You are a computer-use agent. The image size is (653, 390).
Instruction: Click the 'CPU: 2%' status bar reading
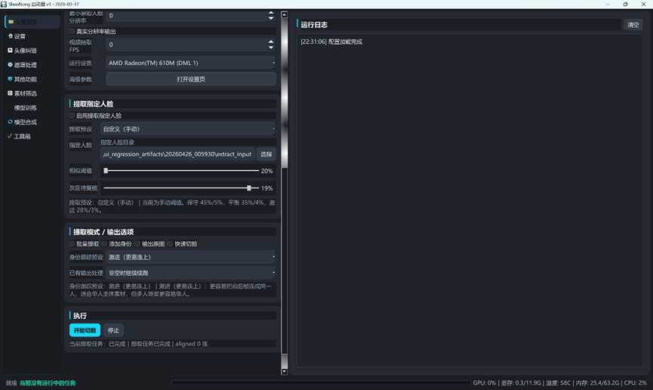tap(635, 383)
